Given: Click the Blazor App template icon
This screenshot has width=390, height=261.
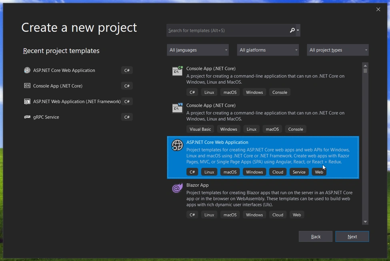Looking at the screenshot, I should click(177, 188).
